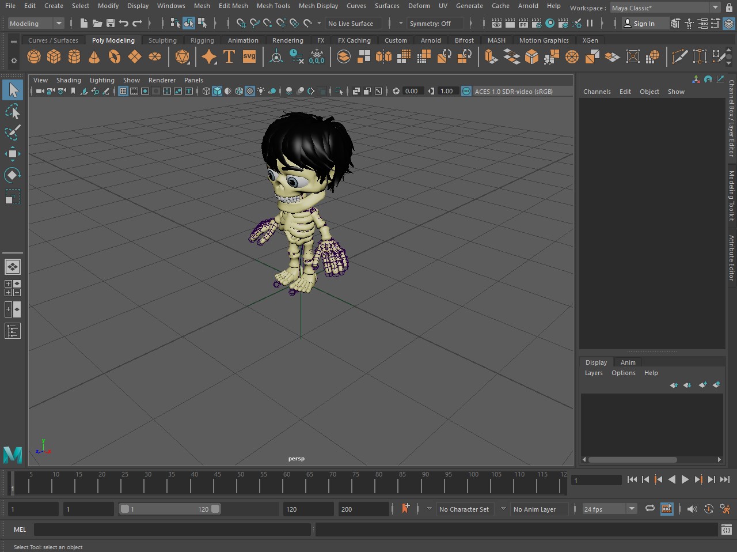Toggle Auto Keyframe on or off

click(709, 509)
